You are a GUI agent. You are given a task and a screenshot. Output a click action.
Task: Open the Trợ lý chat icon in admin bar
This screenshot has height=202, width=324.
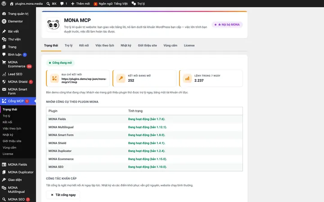click(x=134, y=4)
